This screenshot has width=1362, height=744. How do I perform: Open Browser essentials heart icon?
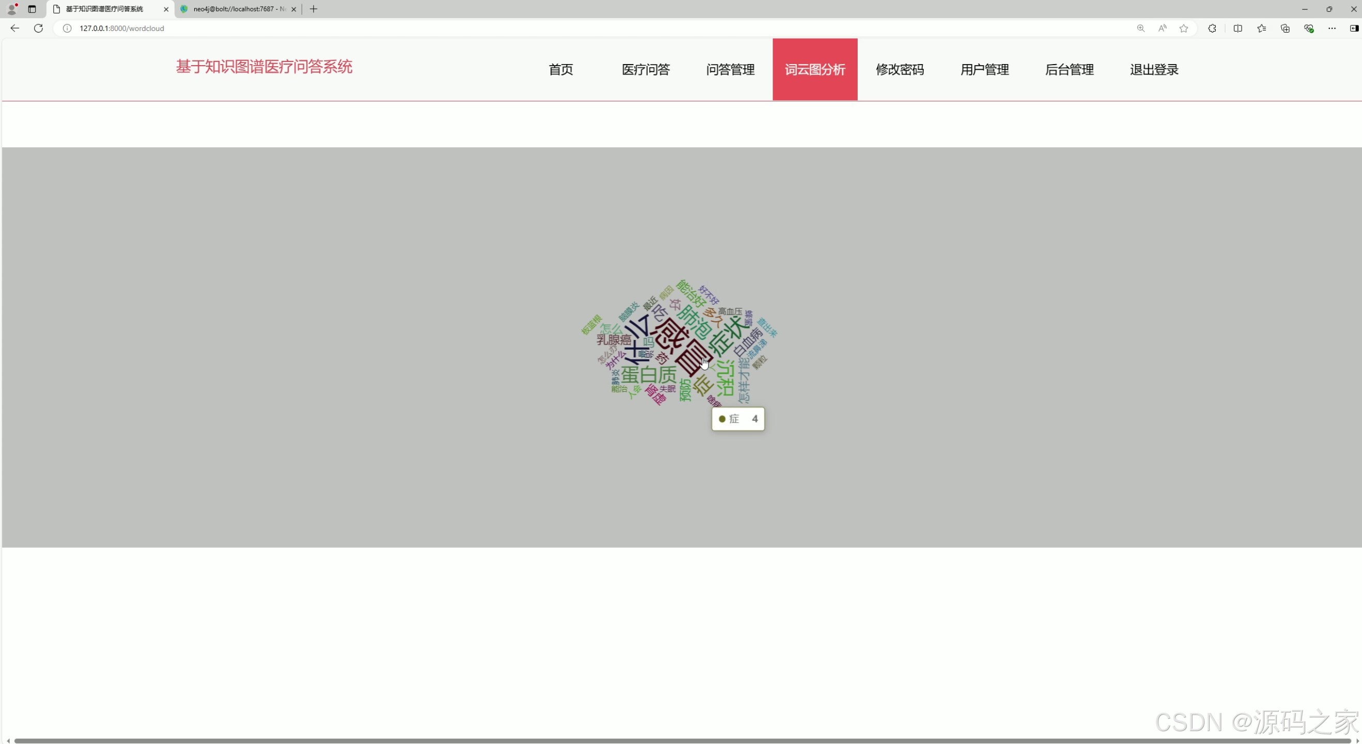(x=1309, y=28)
